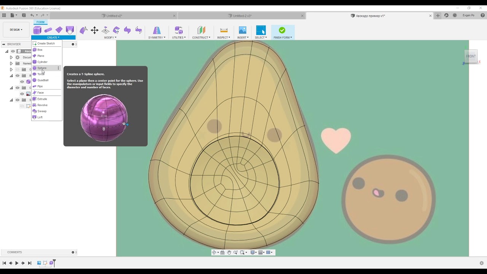Open the SYMMETRY dropdown menu
This screenshot has height=274, width=487.
pyautogui.click(x=157, y=38)
